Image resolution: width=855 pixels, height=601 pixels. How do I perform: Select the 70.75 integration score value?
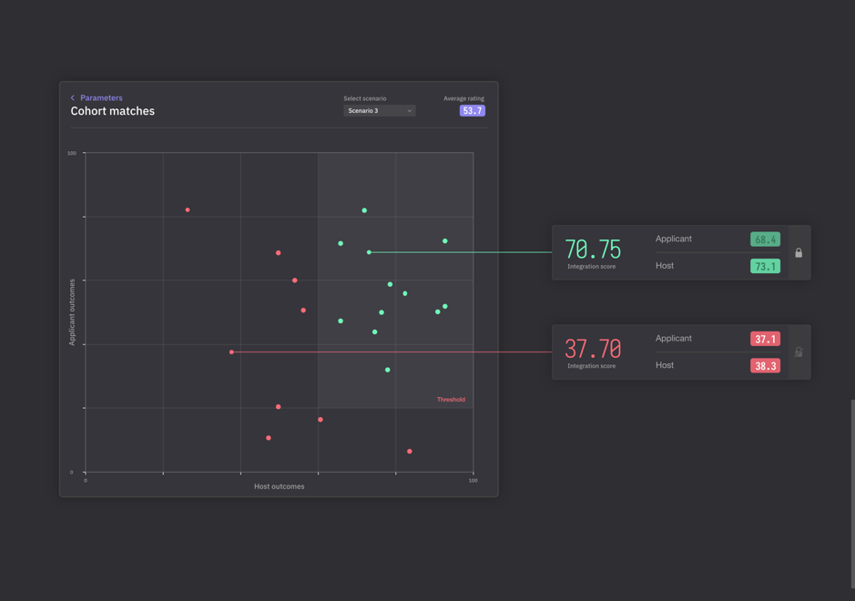tap(593, 250)
